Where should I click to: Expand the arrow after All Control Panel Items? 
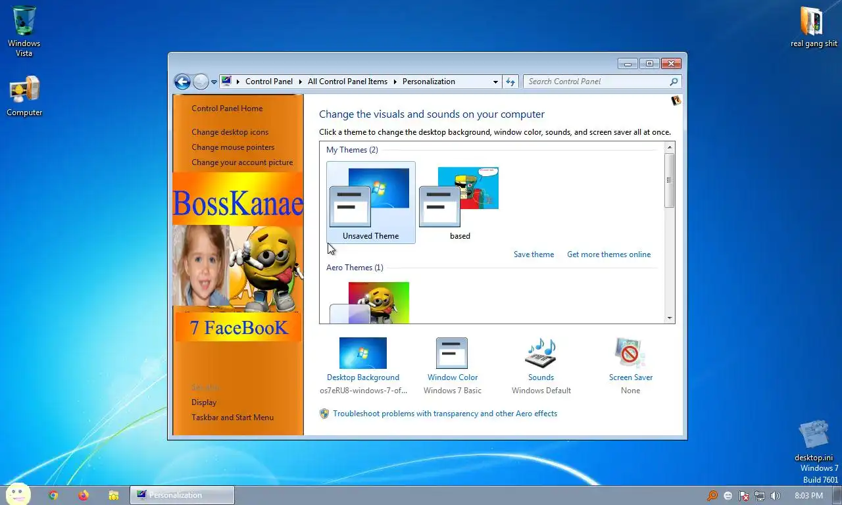(x=395, y=82)
